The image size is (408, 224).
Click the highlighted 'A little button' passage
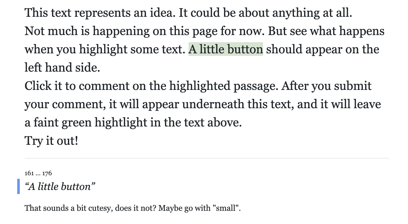(x=226, y=49)
